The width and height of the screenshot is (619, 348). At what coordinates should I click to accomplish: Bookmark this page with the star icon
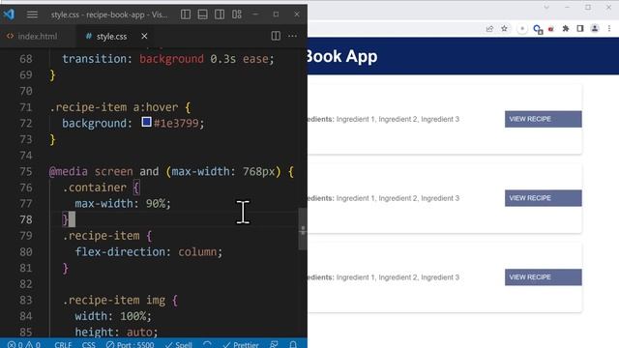coord(504,28)
